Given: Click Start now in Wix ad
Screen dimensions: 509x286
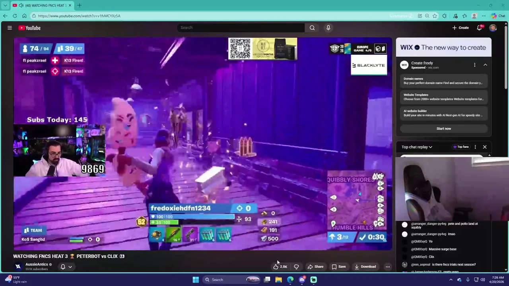Looking at the screenshot, I should (x=444, y=129).
